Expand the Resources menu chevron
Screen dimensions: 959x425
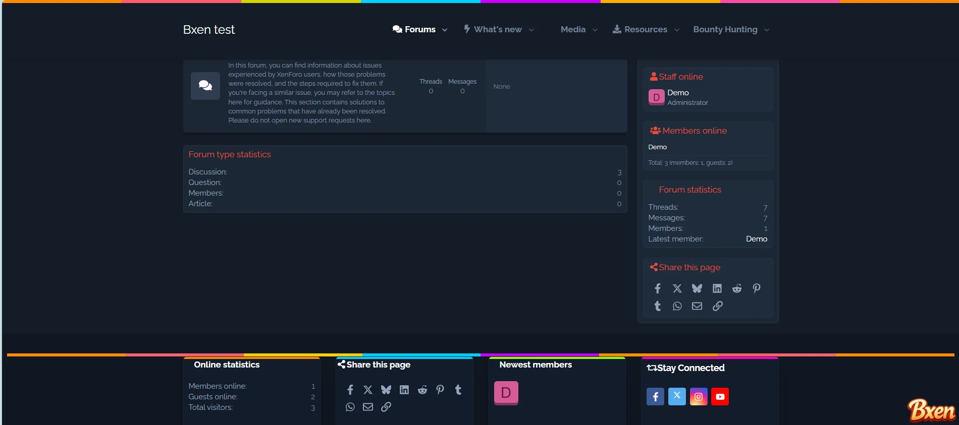pos(677,30)
